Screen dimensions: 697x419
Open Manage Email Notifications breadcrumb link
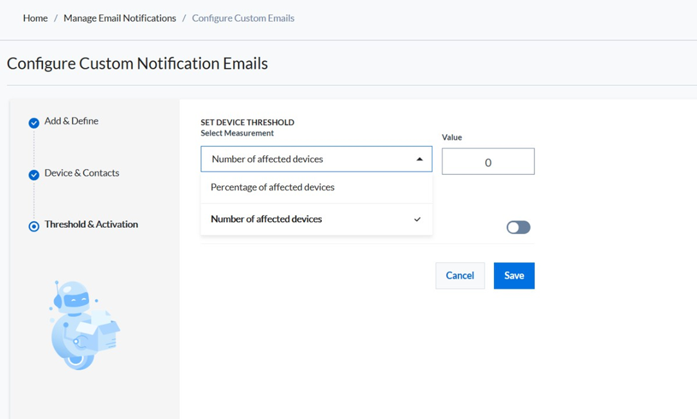pos(119,18)
